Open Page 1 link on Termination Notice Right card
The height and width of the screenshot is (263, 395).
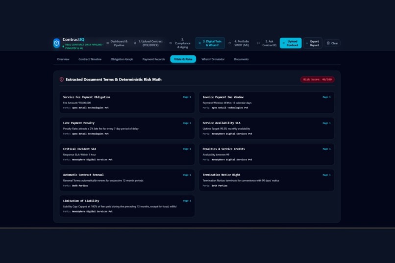point(326,175)
